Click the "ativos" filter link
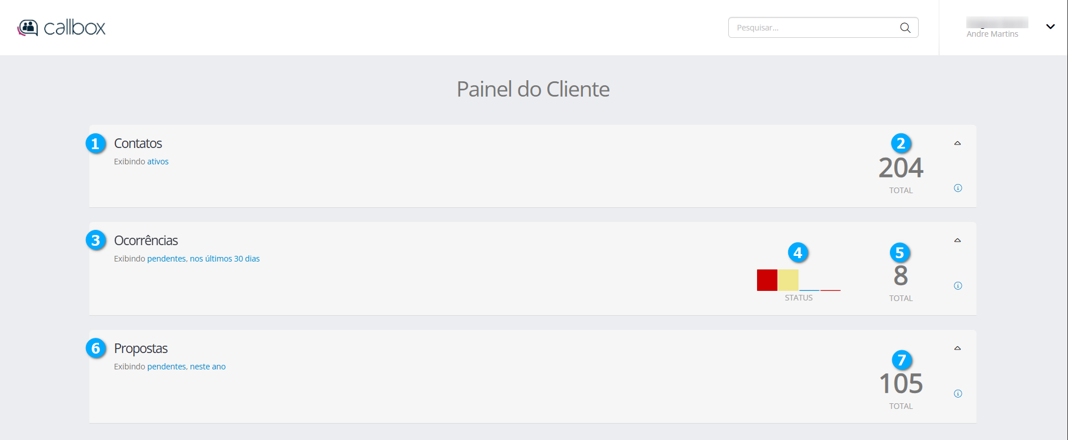 158,162
